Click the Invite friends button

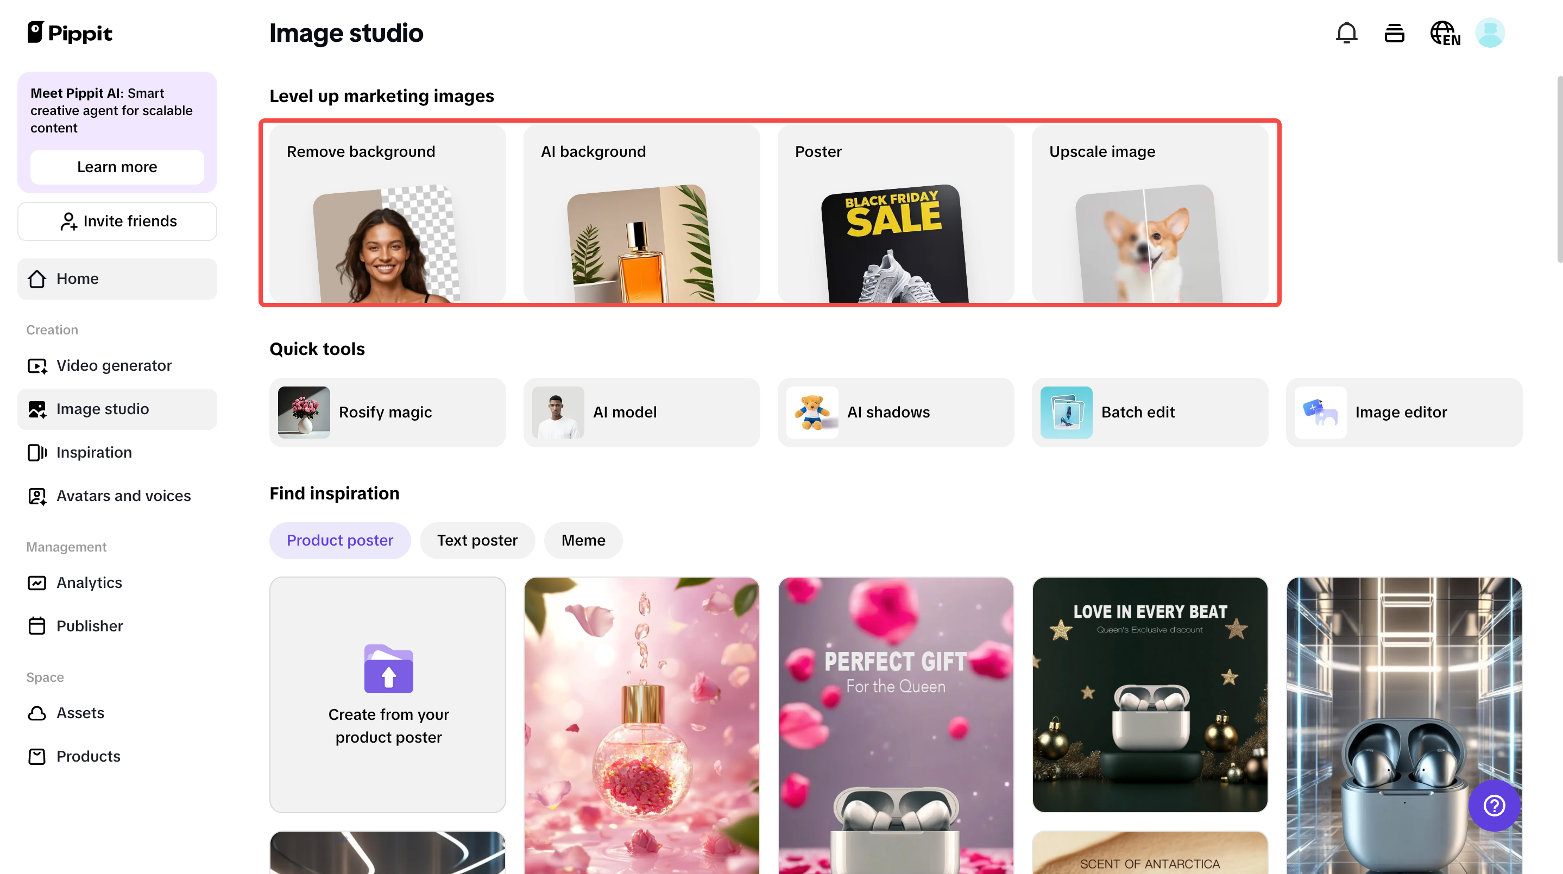(117, 221)
